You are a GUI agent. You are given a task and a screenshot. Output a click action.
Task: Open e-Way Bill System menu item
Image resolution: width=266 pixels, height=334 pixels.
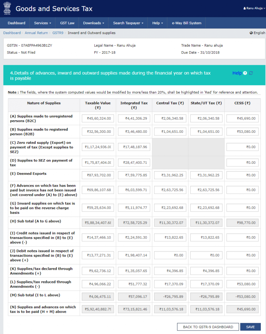pyautogui.click(x=186, y=23)
